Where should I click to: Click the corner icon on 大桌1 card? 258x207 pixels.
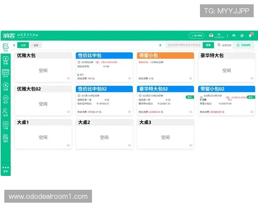click(68, 145)
